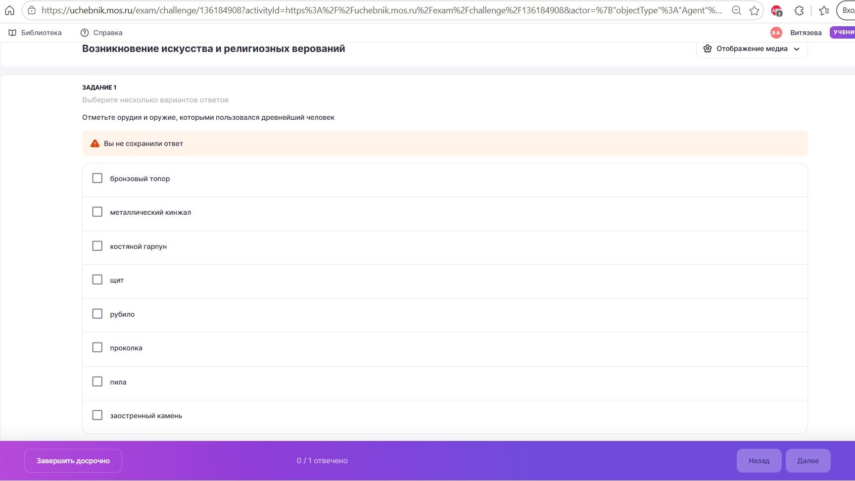Click the костяной гарпун answer label
Viewport: 855px width, 481px height.
point(139,246)
